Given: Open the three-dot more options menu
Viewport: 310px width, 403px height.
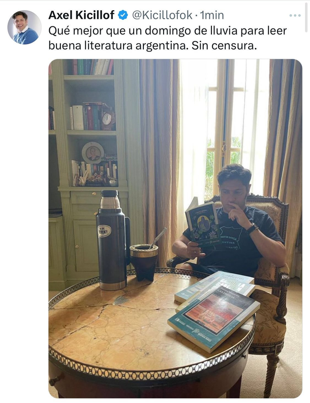Looking at the screenshot, I should click(x=295, y=15).
